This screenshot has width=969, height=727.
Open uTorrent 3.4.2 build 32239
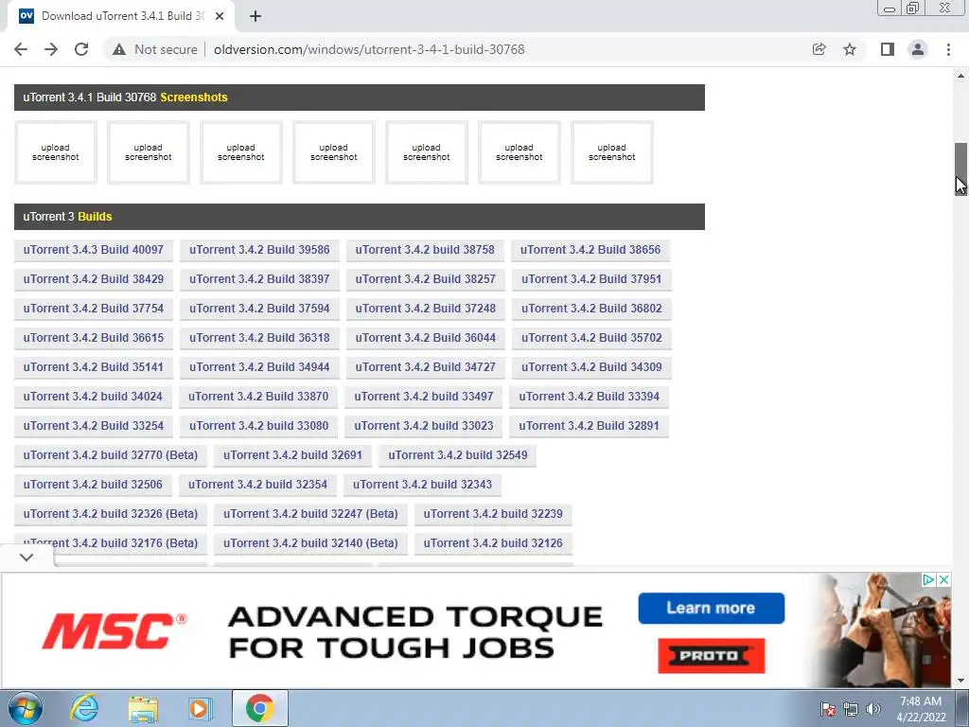[x=493, y=514]
